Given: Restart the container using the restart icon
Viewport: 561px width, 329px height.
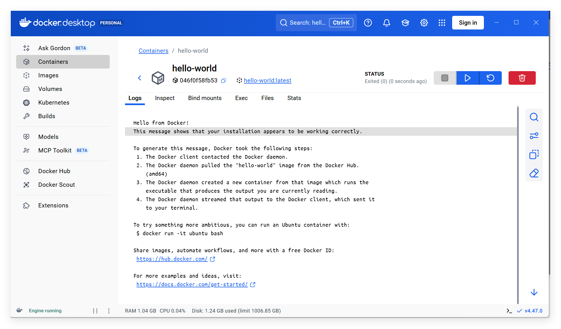Looking at the screenshot, I should click(490, 78).
